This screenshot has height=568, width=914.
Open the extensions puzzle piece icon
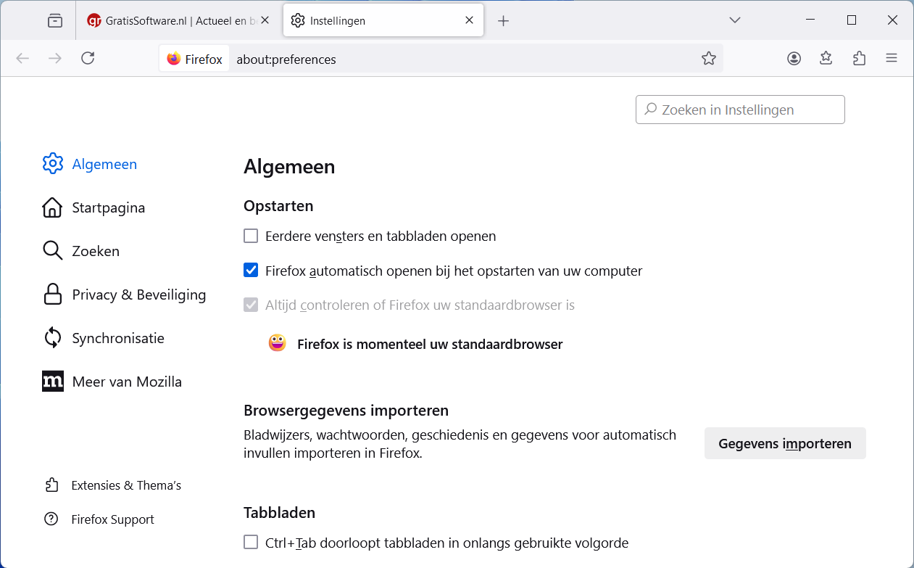pyautogui.click(x=859, y=59)
